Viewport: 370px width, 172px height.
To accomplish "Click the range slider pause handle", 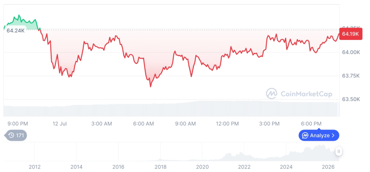I will pyautogui.click(x=339, y=151).
